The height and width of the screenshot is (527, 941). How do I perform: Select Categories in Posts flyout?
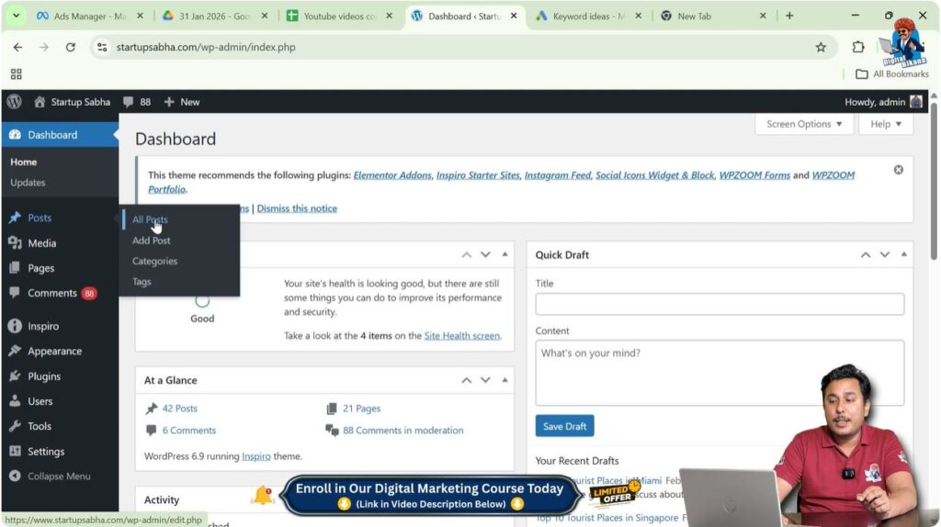(x=154, y=261)
